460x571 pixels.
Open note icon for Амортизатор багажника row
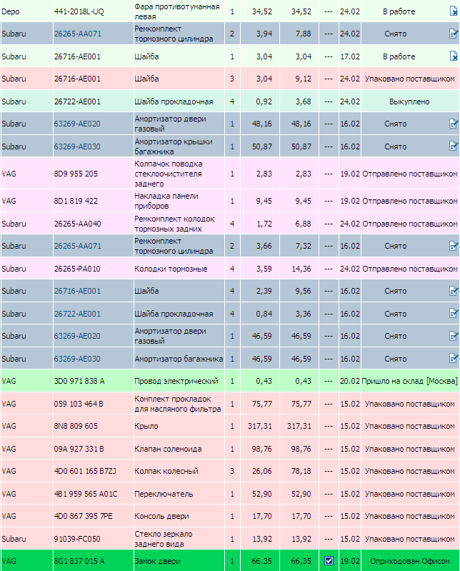tap(454, 358)
